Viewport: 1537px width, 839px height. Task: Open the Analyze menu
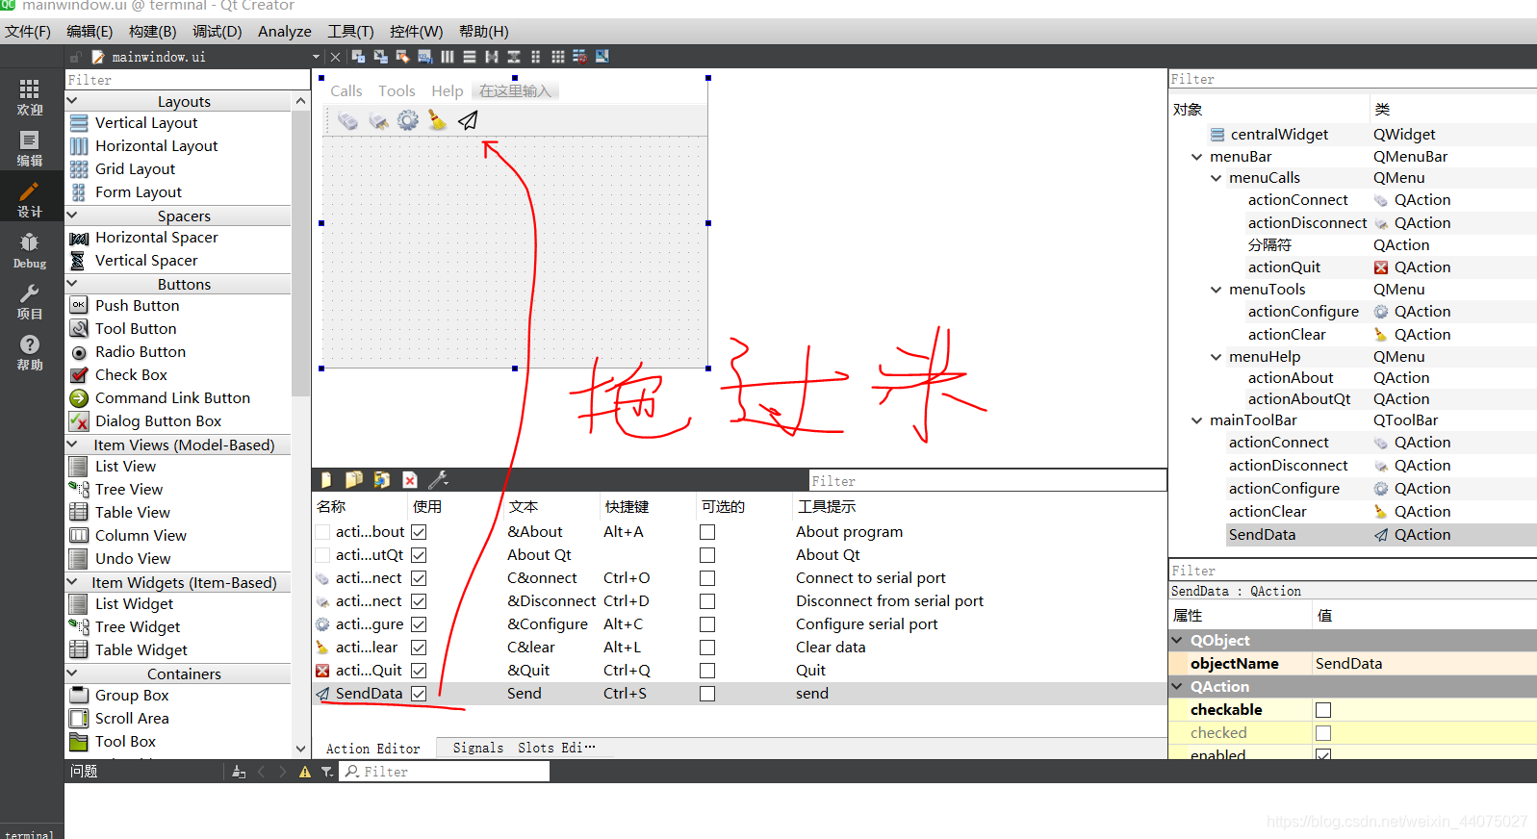(x=285, y=32)
